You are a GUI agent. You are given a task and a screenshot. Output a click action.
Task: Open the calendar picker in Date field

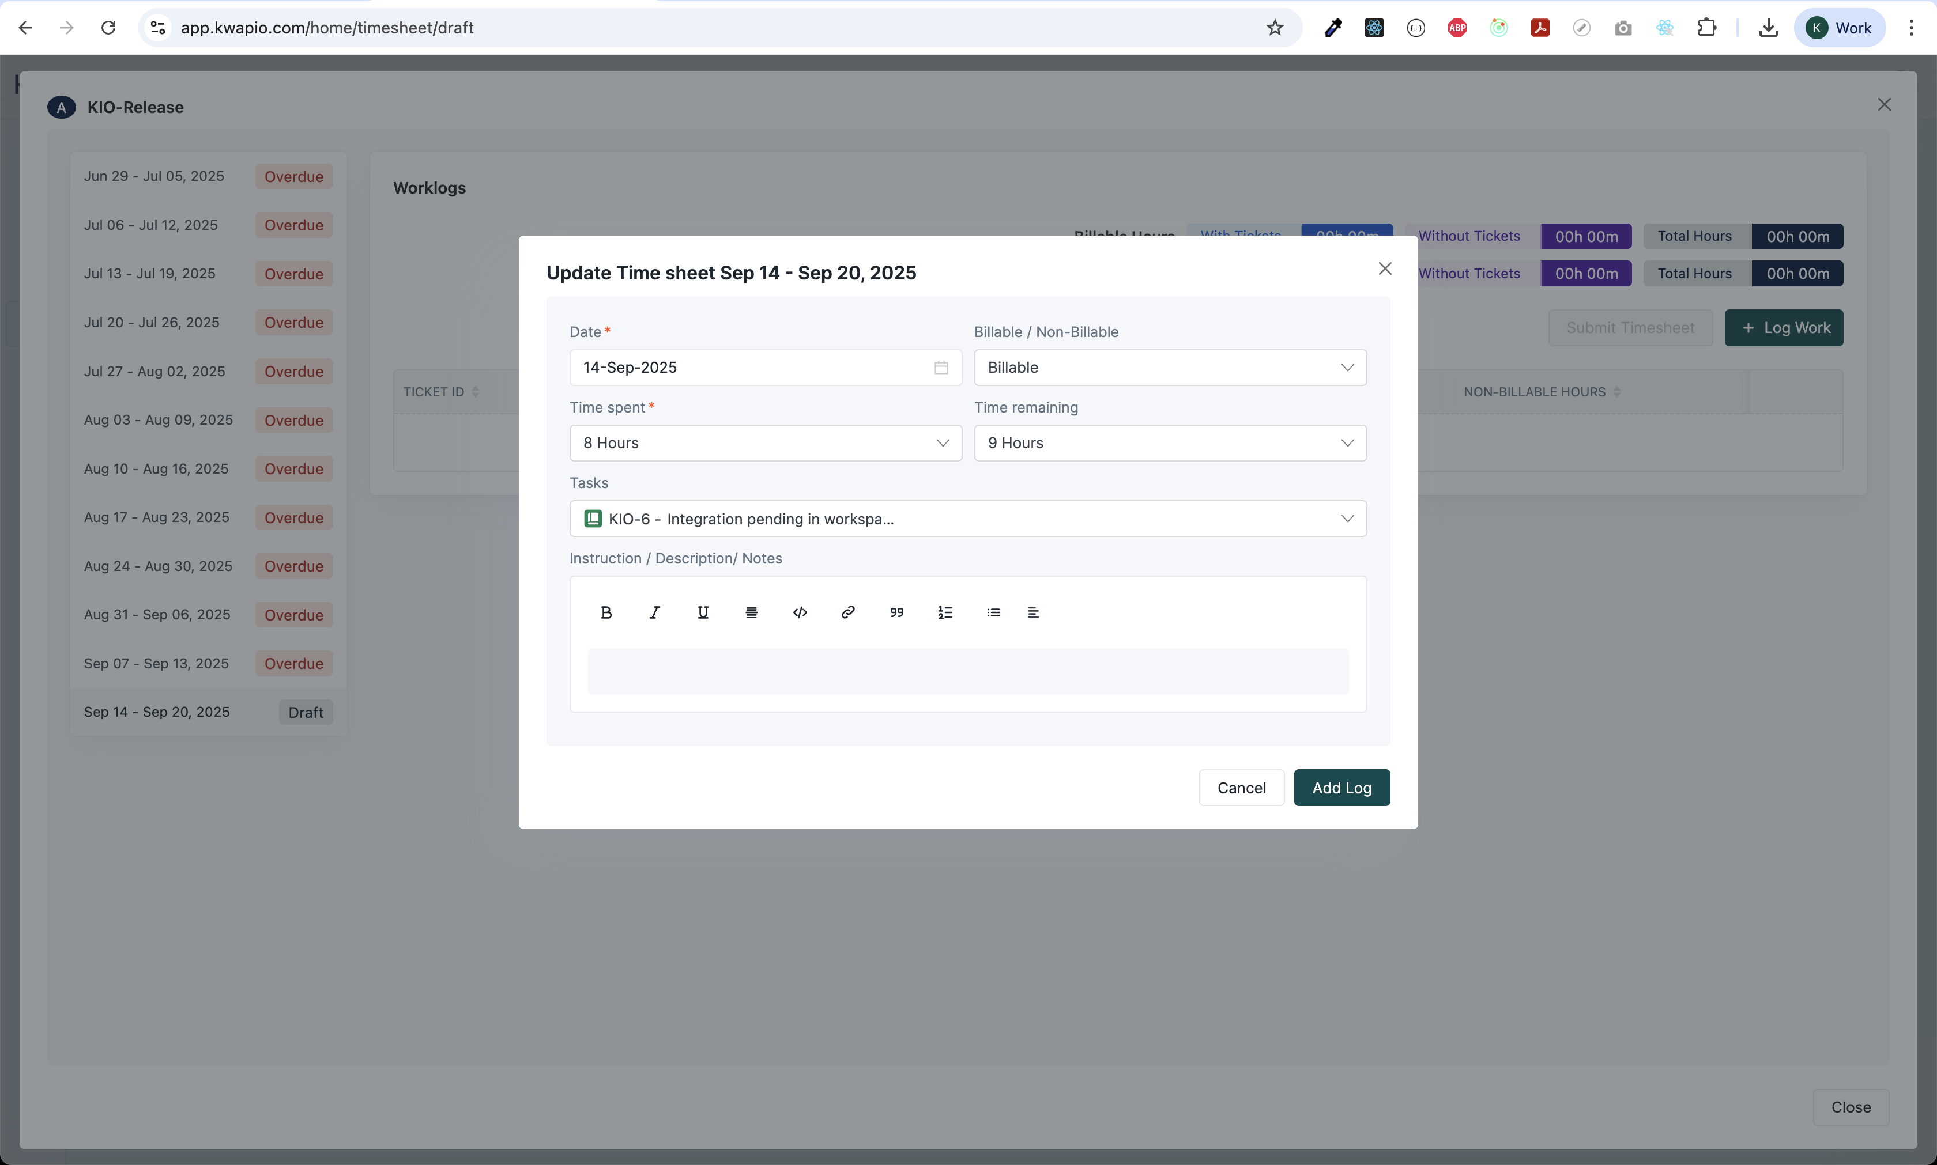pos(941,368)
